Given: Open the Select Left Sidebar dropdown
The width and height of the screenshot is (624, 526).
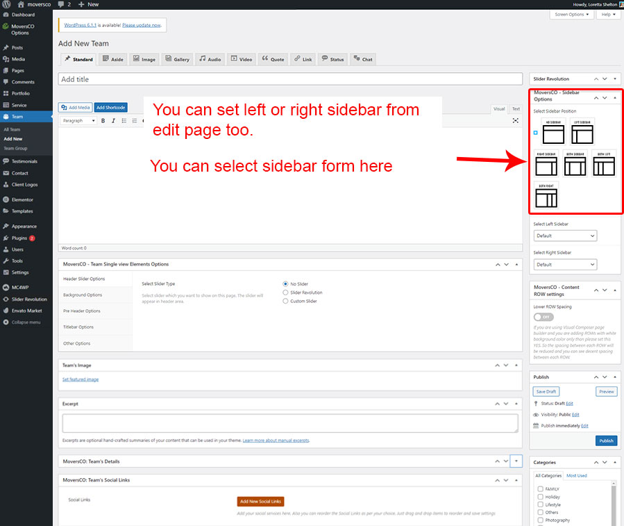Looking at the screenshot, I should tap(565, 236).
